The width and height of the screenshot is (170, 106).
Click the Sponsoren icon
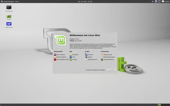pyautogui.click(x=86, y=55)
